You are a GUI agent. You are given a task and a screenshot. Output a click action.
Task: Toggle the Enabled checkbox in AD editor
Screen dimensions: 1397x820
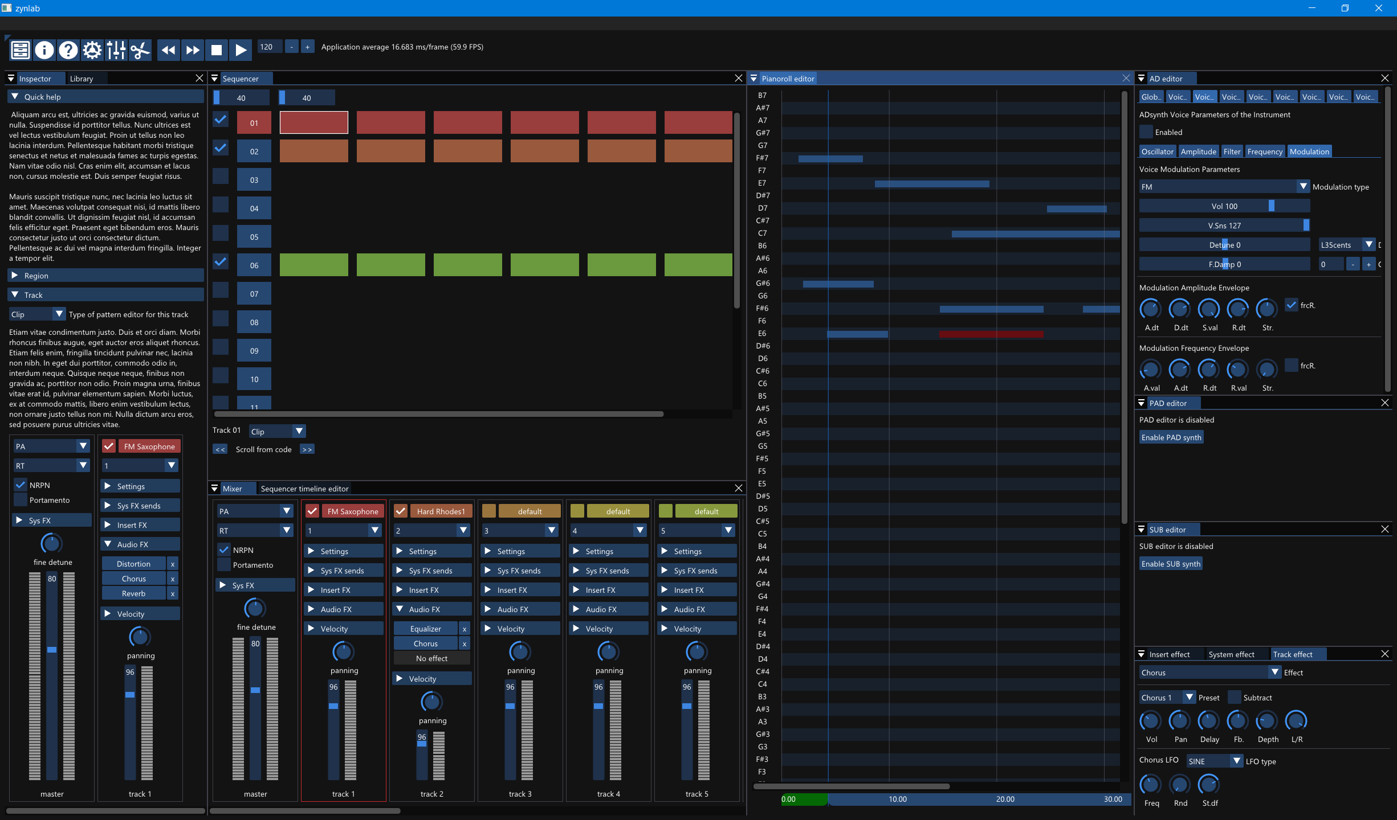pos(1146,132)
